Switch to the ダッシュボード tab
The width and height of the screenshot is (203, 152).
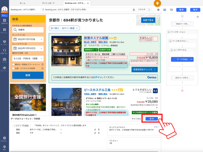click(x=48, y=3)
